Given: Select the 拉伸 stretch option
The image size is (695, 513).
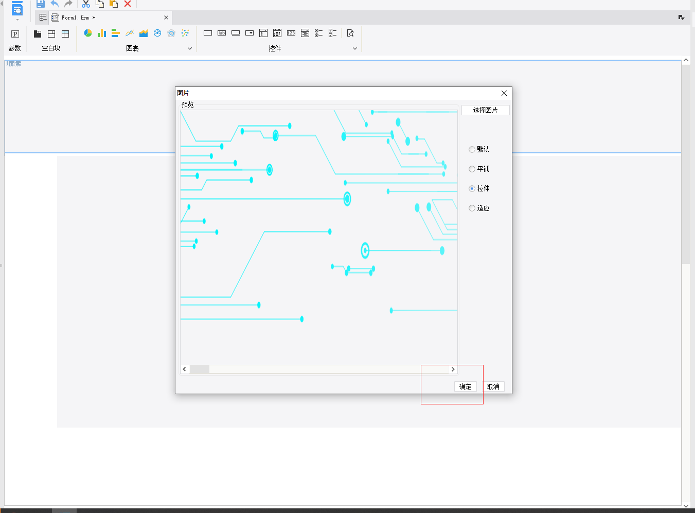Looking at the screenshot, I should [479, 188].
